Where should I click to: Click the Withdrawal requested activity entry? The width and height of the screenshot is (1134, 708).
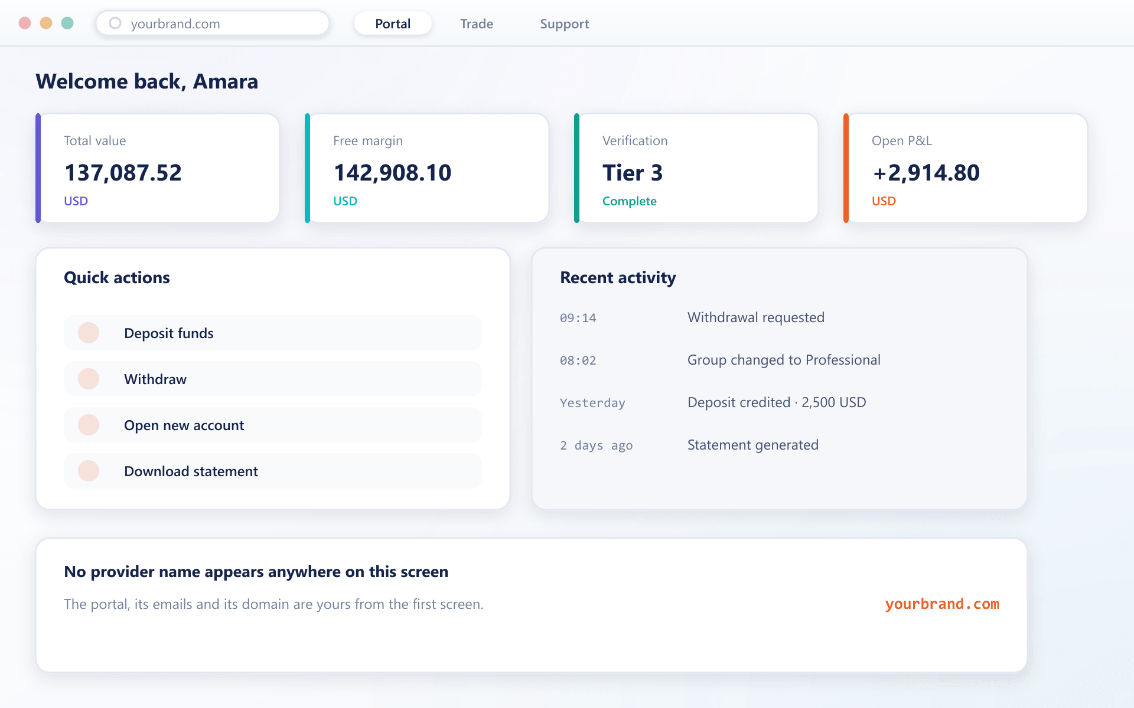tap(755, 317)
